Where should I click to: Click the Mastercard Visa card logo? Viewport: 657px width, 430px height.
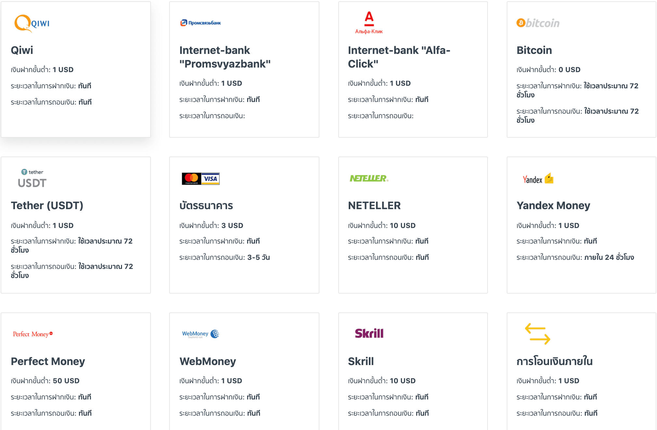click(x=200, y=179)
